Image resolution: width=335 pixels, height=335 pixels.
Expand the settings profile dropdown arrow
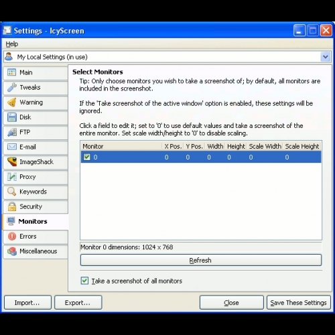pos(326,57)
